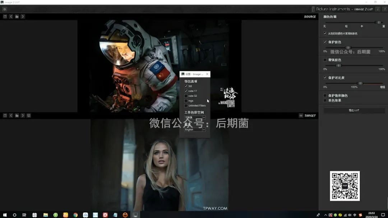388x218 pixels.
Task: Open Cortana search circle on the taskbar
Action: pyautogui.click(x=15, y=215)
